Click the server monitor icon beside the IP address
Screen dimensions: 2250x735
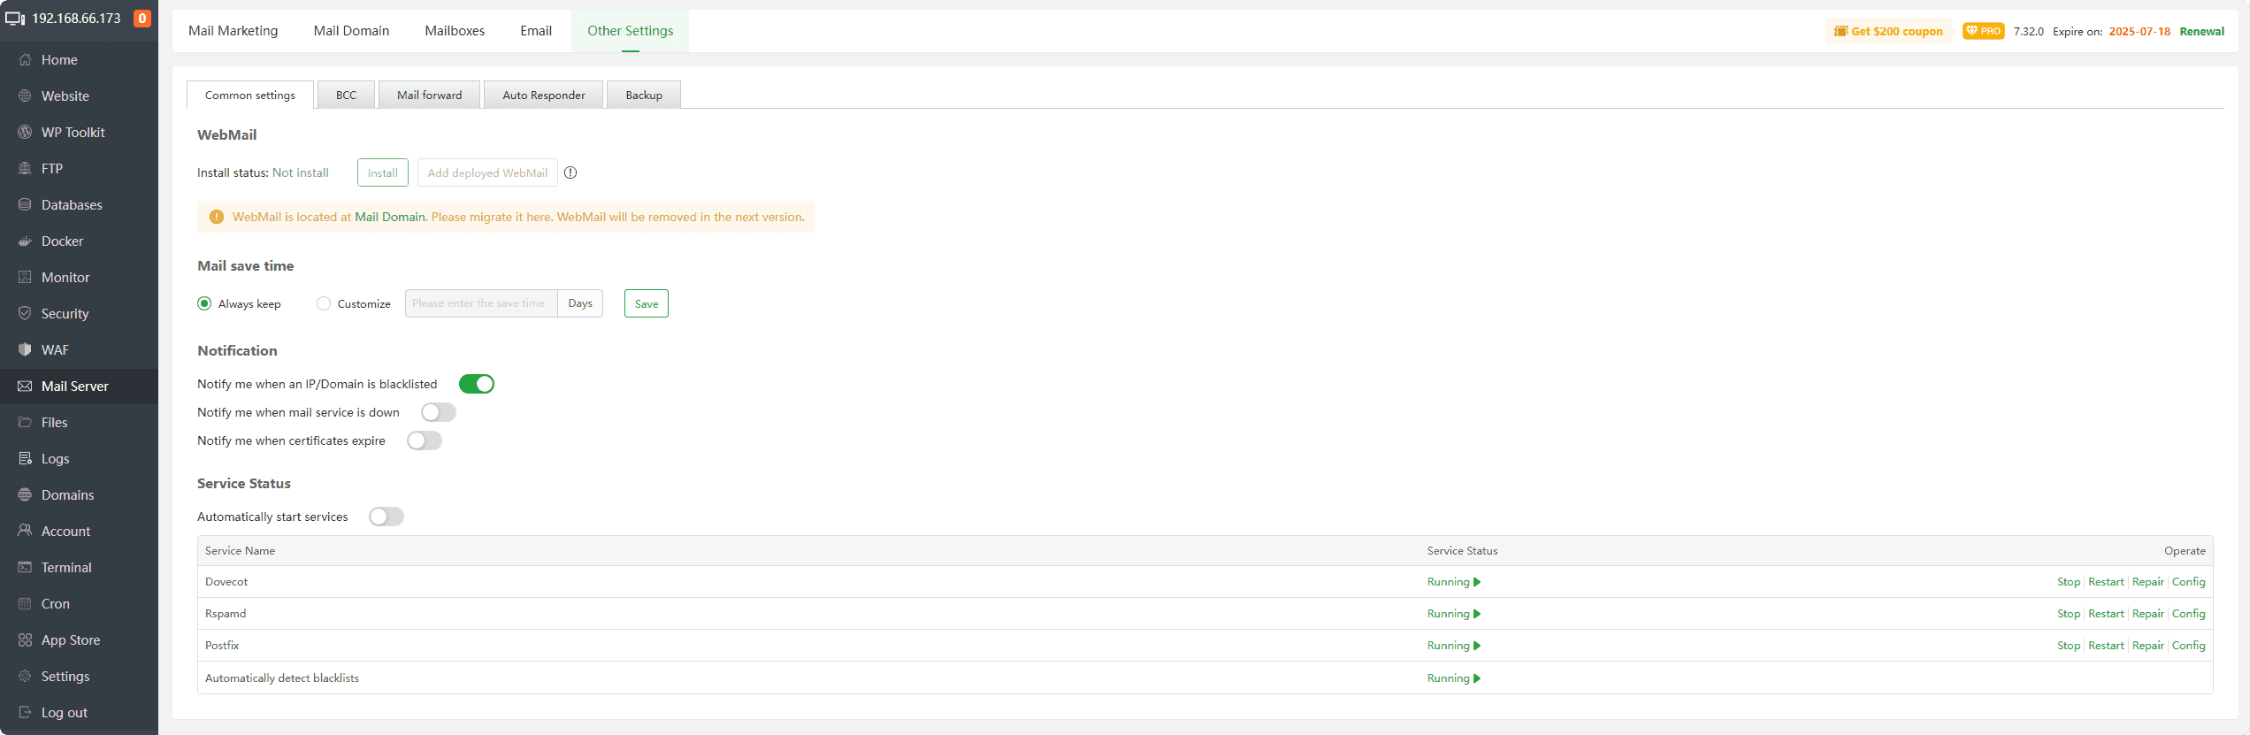point(15,19)
